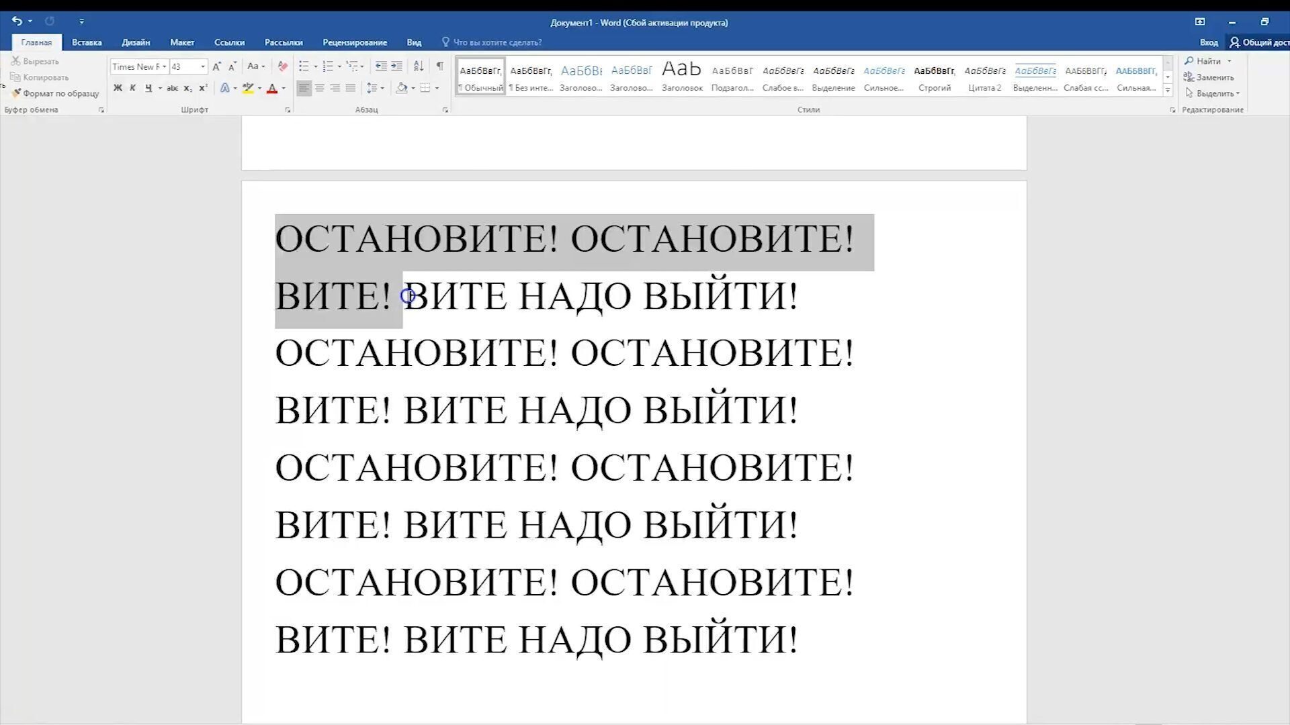Viewport: 1290px width, 725px height.
Task: Click Вход to sign in
Action: pos(1209,42)
